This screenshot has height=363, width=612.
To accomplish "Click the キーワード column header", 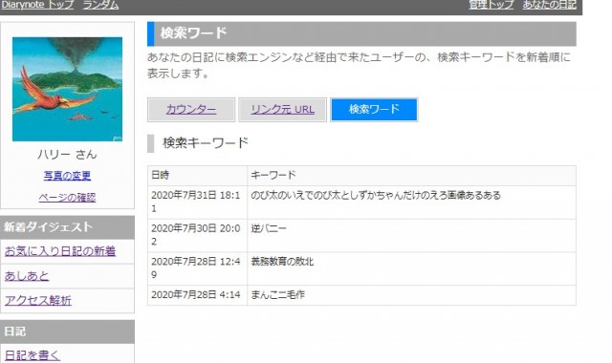I will [x=412, y=176].
